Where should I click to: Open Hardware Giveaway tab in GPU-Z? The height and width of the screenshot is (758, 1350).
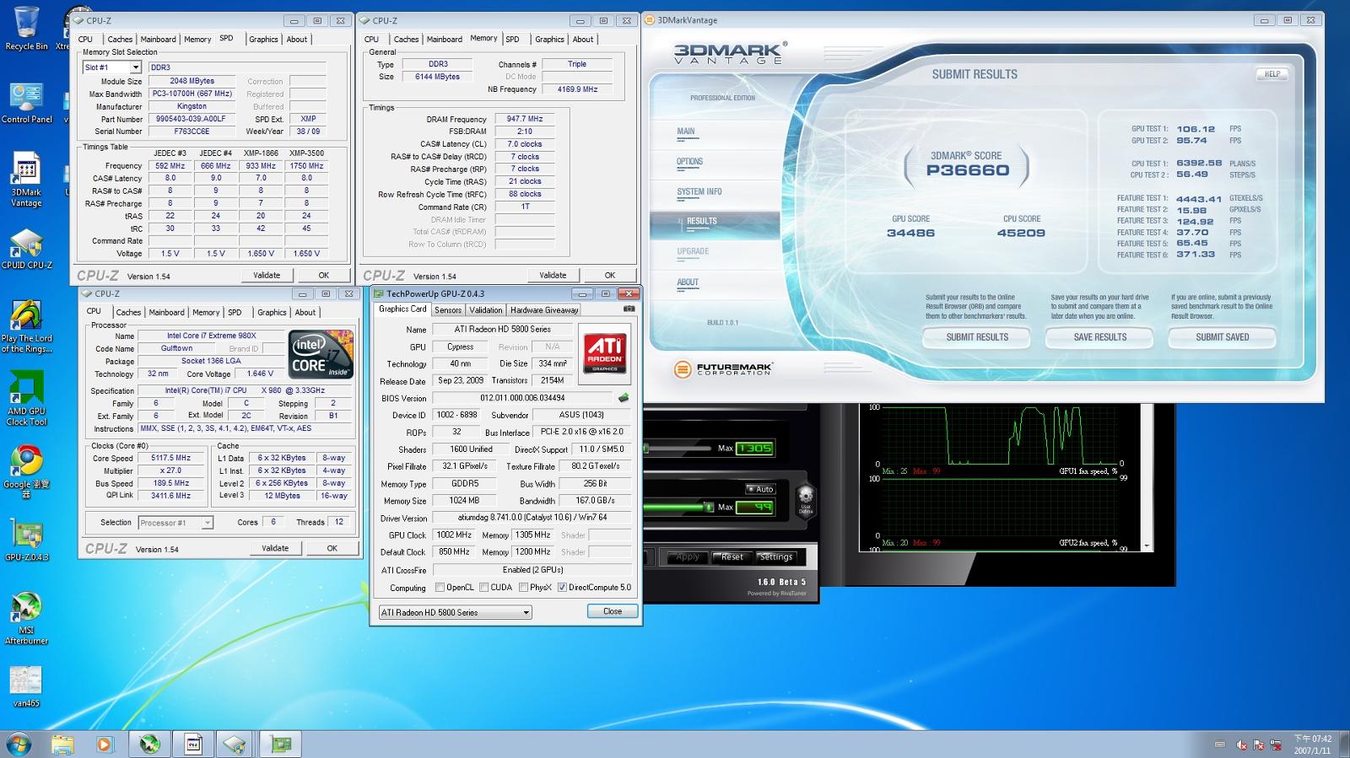(544, 310)
